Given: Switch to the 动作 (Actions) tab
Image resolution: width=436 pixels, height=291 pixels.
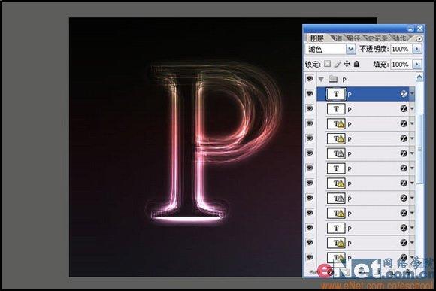Looking at the screenshot, I should (x=399, y=38).
